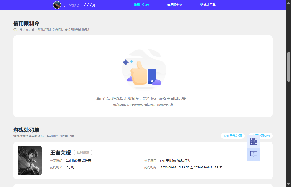The height and width of the screenshot is (187, 291).
Task: Click the [QQ账号] label
Action: (74, 5)
